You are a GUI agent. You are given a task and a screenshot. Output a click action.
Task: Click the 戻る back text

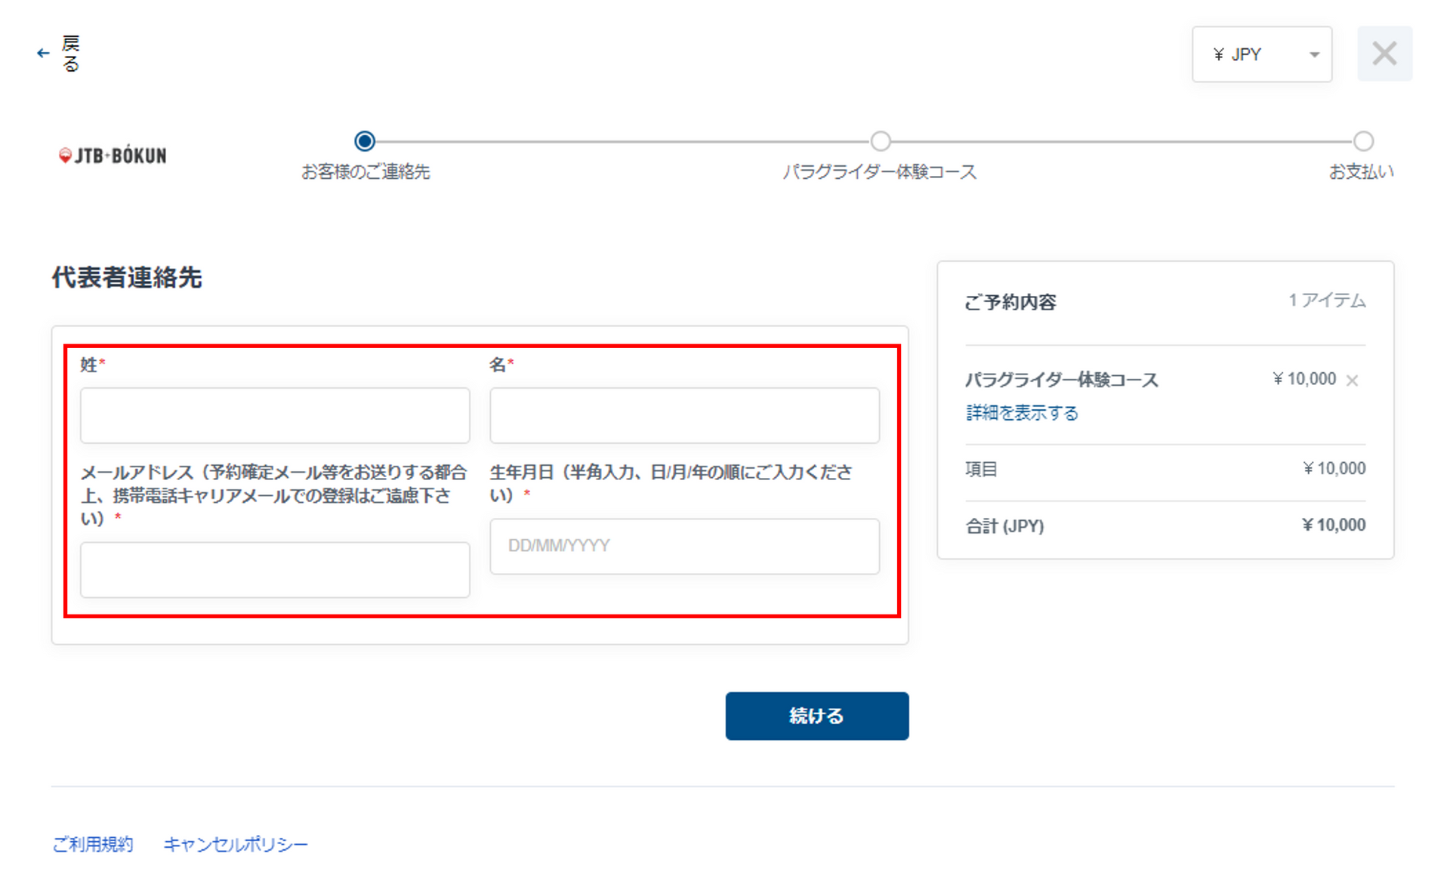pyautogui.click(x=70, y=54)
